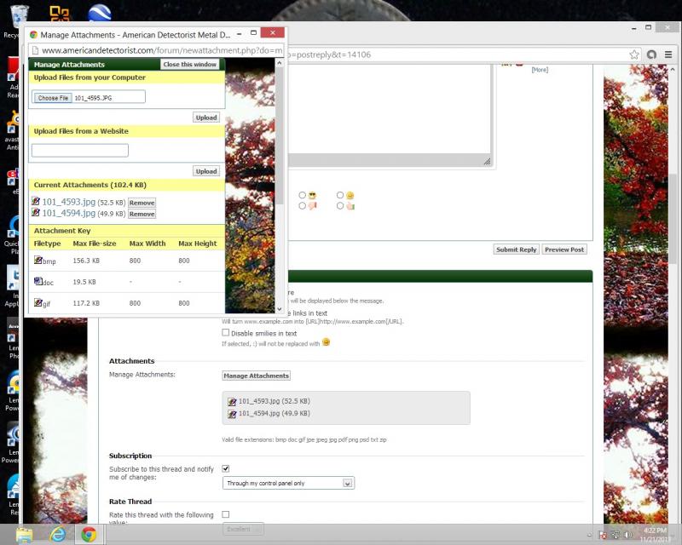Click the bmp filetype icon in Attachment Key
The image size is (682, 545).
click(x=38, y=260)
